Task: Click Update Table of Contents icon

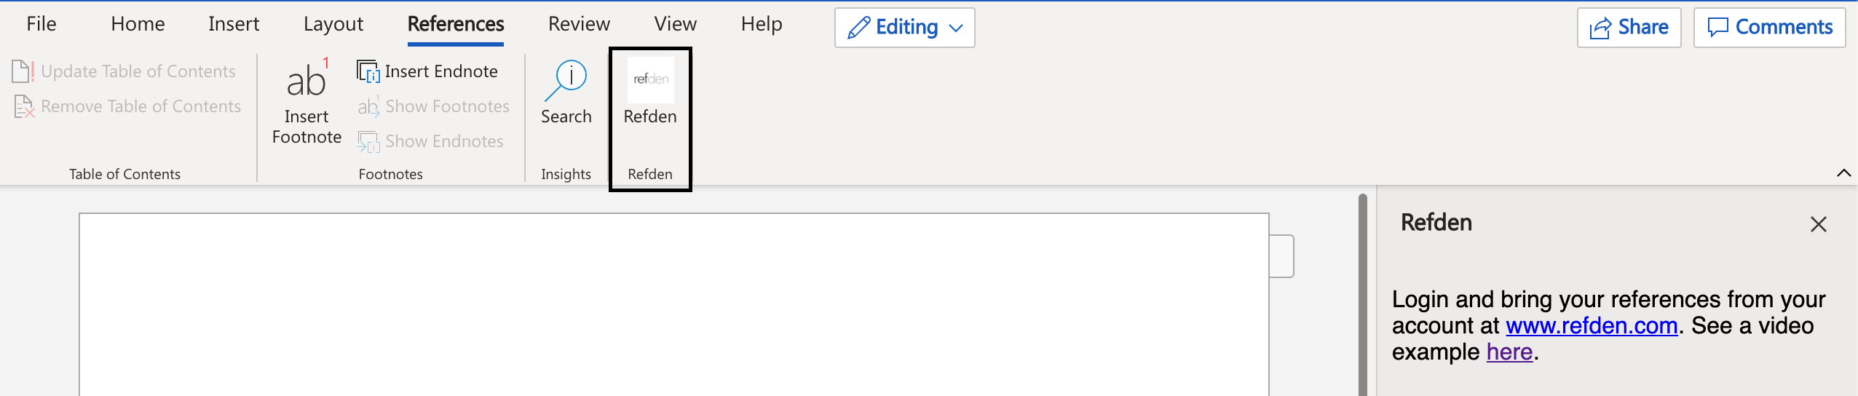Action: (x=23, y=71)
